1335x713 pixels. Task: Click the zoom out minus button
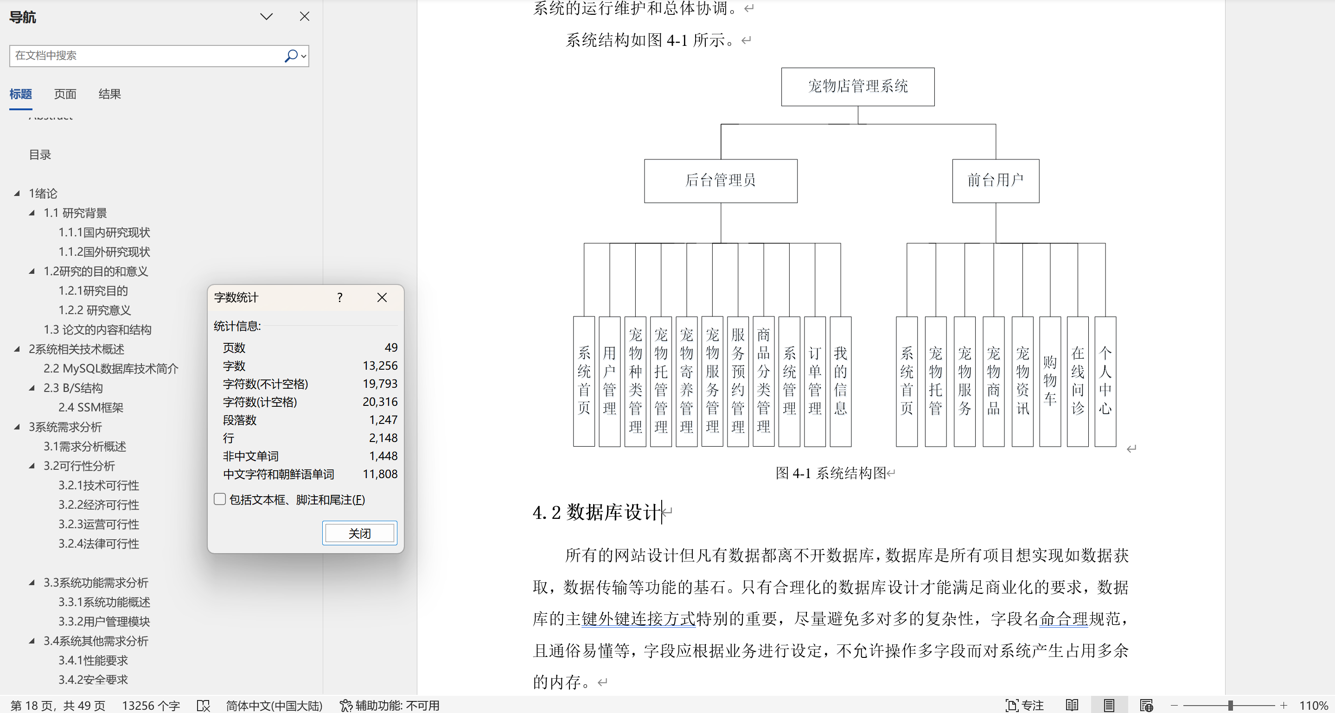tap(1175, 705)
